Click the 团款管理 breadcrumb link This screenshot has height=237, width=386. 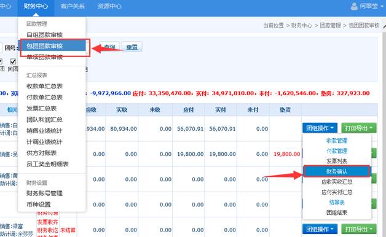tap(330, 25)
